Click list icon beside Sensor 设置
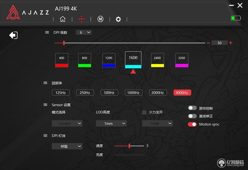Screen dimensions: 248x170 [45, 105]
